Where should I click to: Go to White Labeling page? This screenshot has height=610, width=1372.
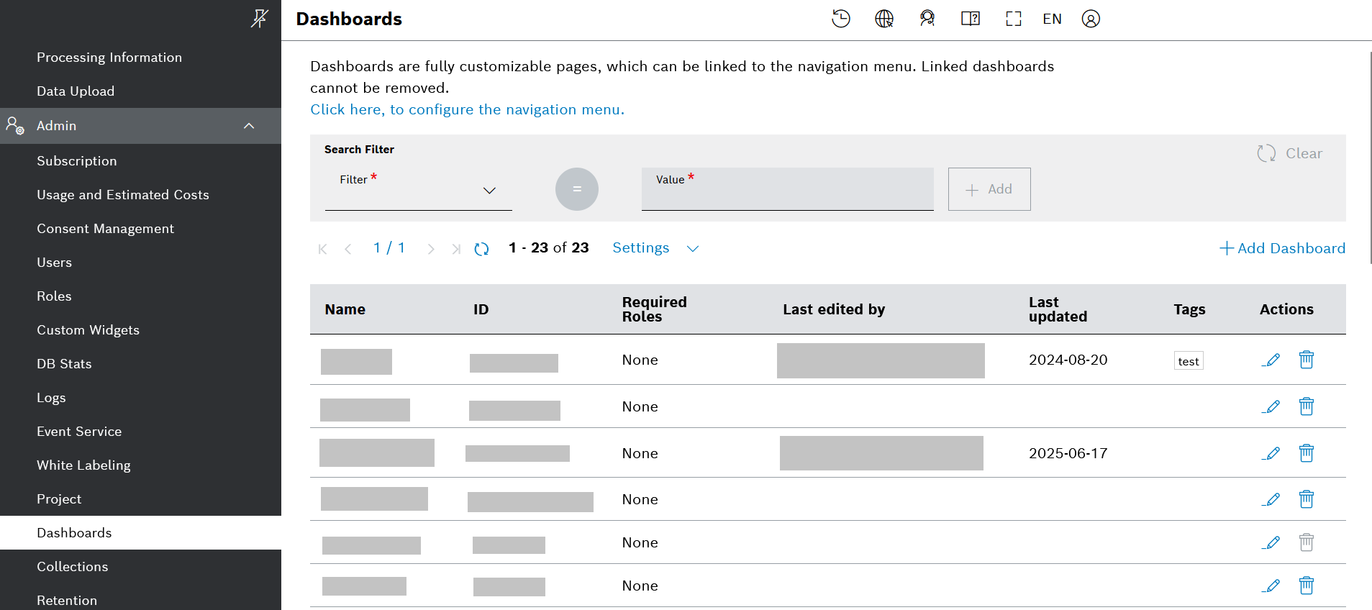pyautogui.click(x=83, y=465)
